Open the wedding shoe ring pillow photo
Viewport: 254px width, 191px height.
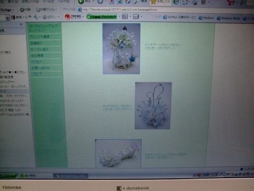(x=118, y=153)
